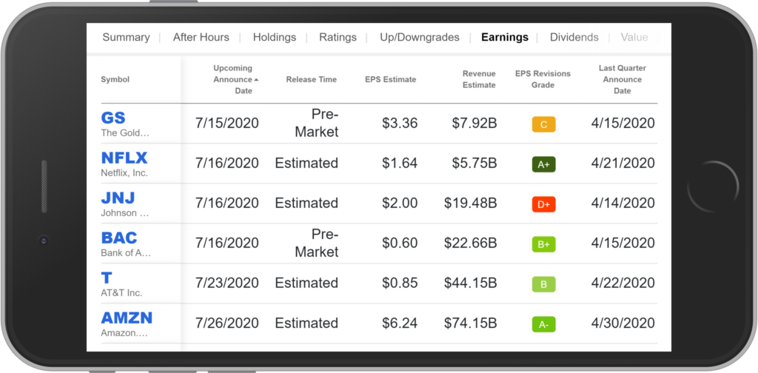This screenshot has height=373, width=758.
Task: Open the Holdings tab
Action: [275, 37]
